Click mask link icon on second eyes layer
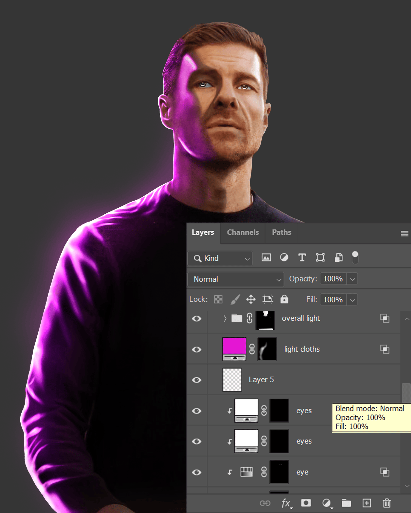The width and height of the screenshot is (411, 513). (x=264, y=441)
